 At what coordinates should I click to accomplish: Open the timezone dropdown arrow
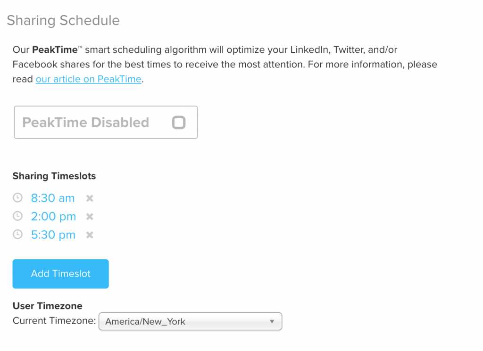[x=272, y=321]
